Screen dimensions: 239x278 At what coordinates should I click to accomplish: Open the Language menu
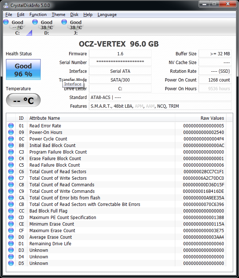pos(107,15)
